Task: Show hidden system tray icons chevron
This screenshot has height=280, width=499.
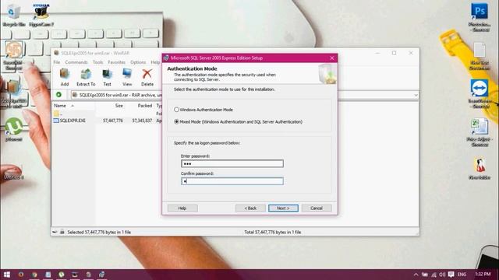Action: [x=416, y=275]
